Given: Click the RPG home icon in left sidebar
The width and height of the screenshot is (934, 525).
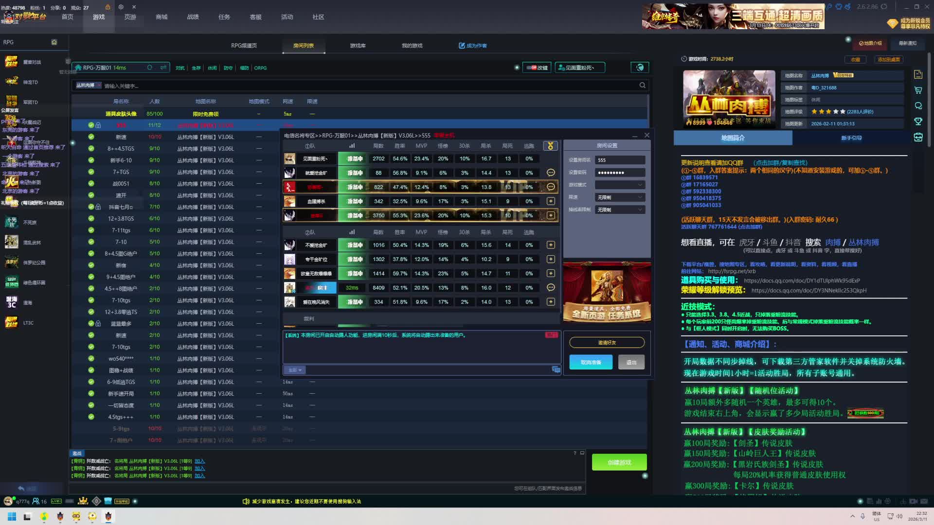Looking at the screenshot, I should click(54, 42).
